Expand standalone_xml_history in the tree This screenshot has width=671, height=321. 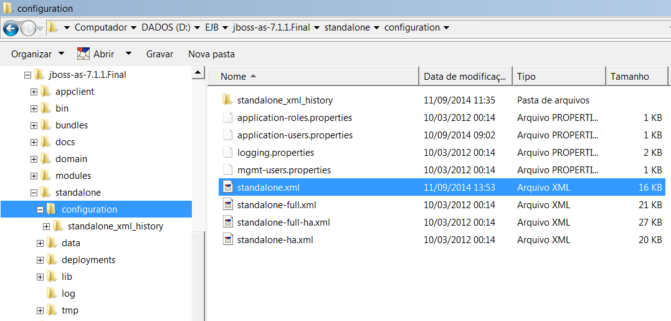(x=46, y=226)
